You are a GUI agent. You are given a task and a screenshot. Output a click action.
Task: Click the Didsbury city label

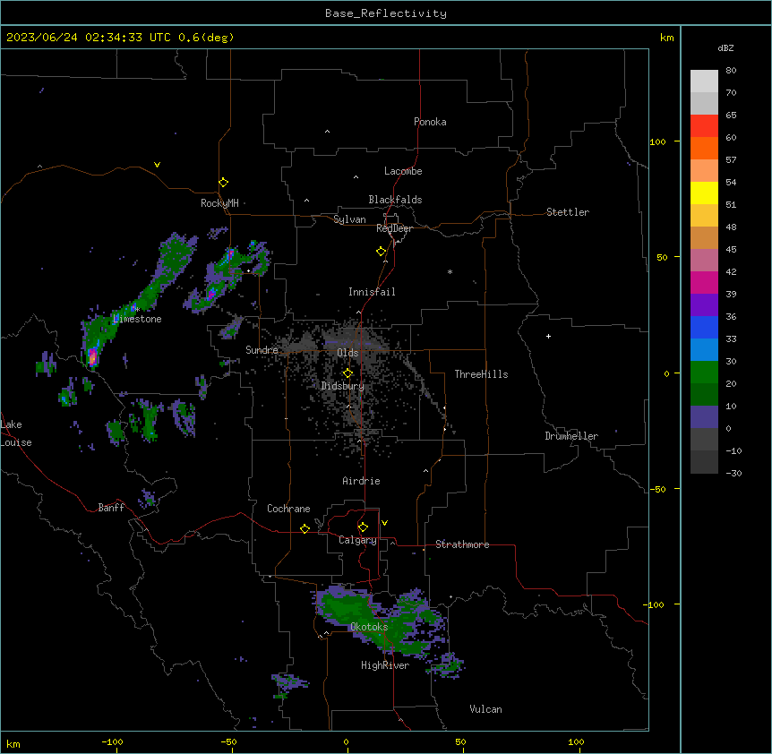tap(343, 386)
